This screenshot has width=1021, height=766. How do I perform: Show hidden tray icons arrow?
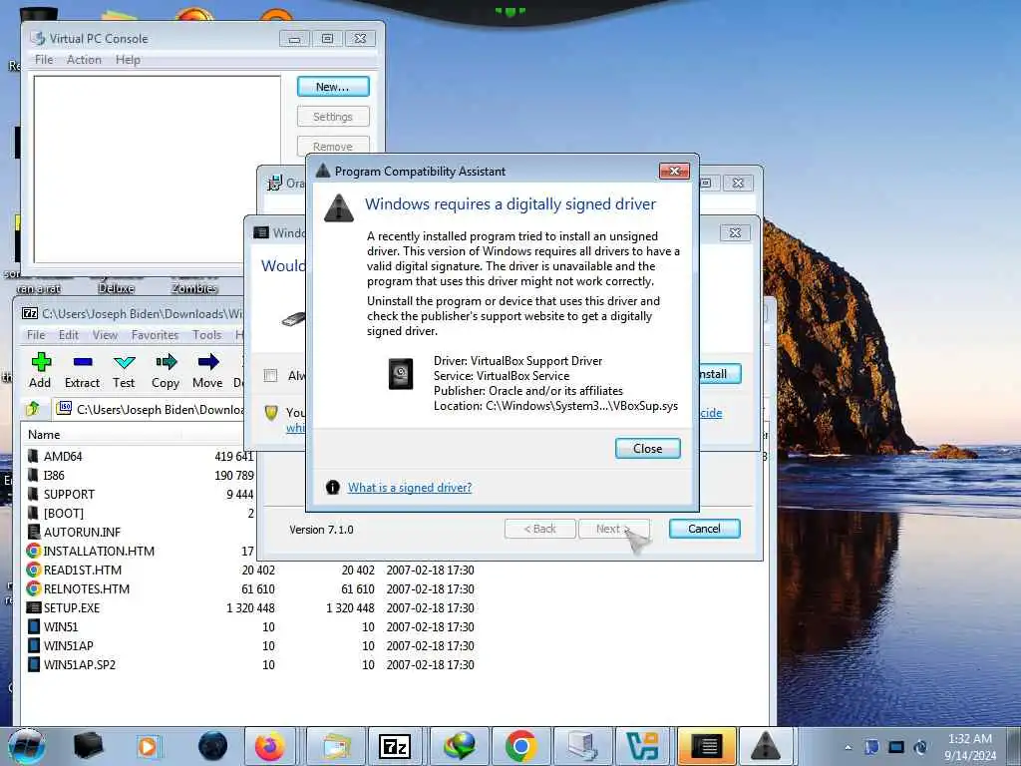coord(848,747)
